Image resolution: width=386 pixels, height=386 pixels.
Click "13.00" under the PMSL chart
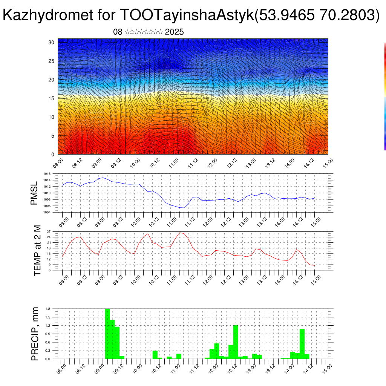(244, 222)
